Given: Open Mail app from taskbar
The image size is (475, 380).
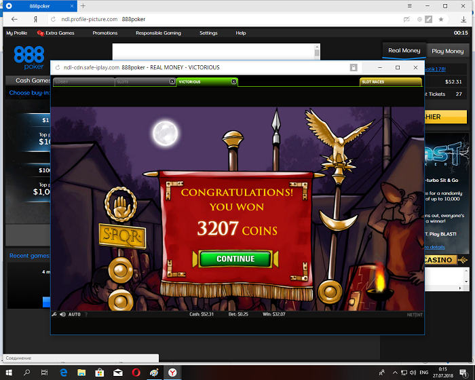Looking at the screenshot, I should [118, 373].
